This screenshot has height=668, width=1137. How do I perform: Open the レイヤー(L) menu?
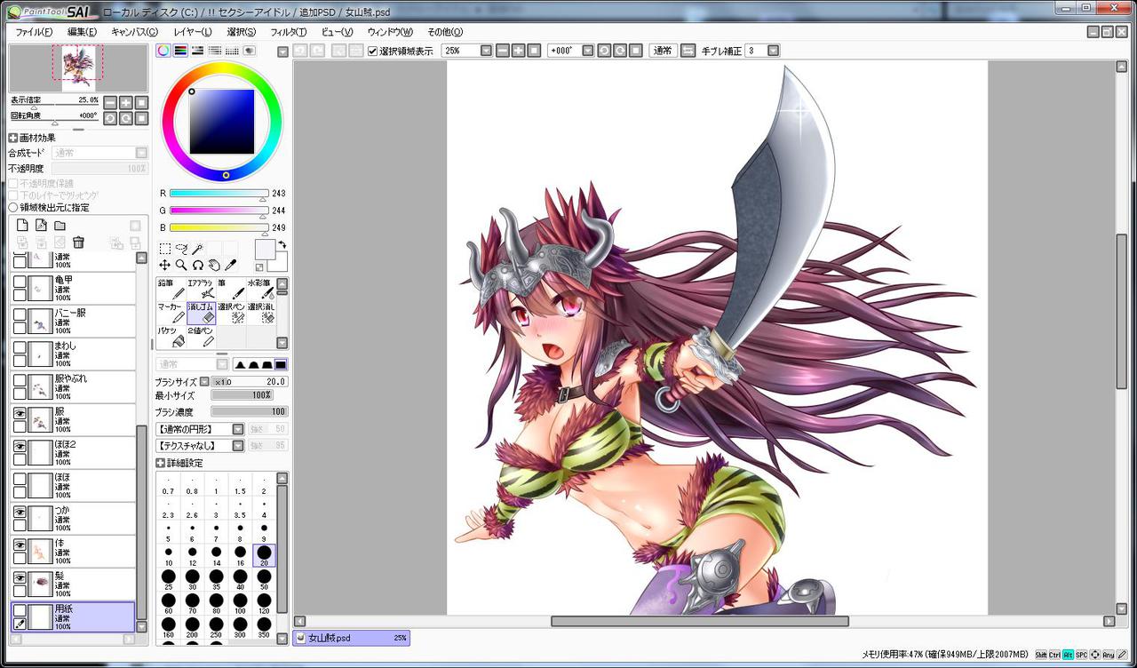(x=193, y=32)
